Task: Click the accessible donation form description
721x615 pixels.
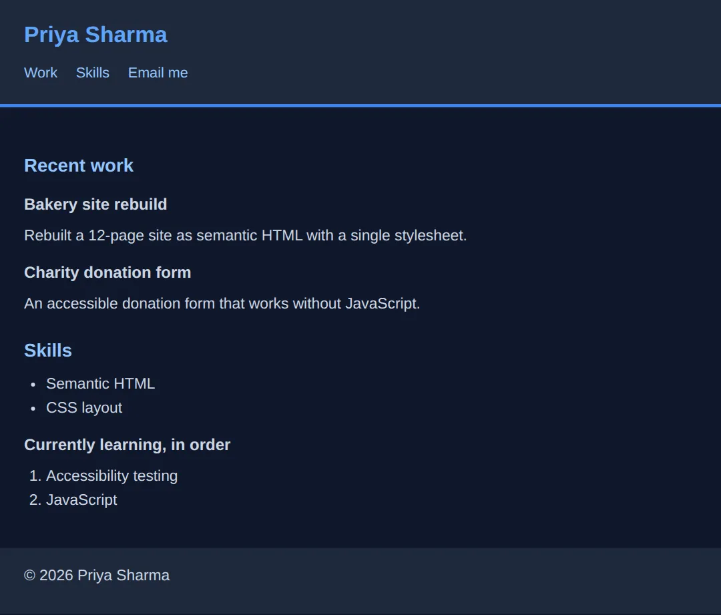Action: pyautogui.click(x=222, y=304)
